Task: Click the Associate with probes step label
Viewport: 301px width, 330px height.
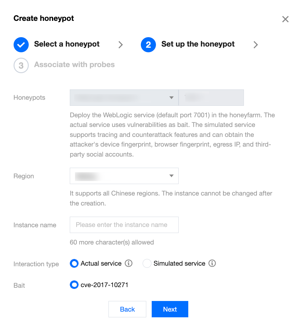Action: [74, 65]
